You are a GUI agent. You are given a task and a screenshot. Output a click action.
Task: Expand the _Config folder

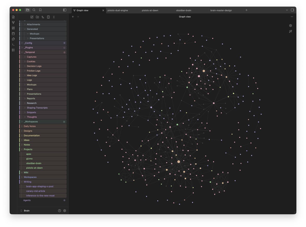tap(43, 43)
